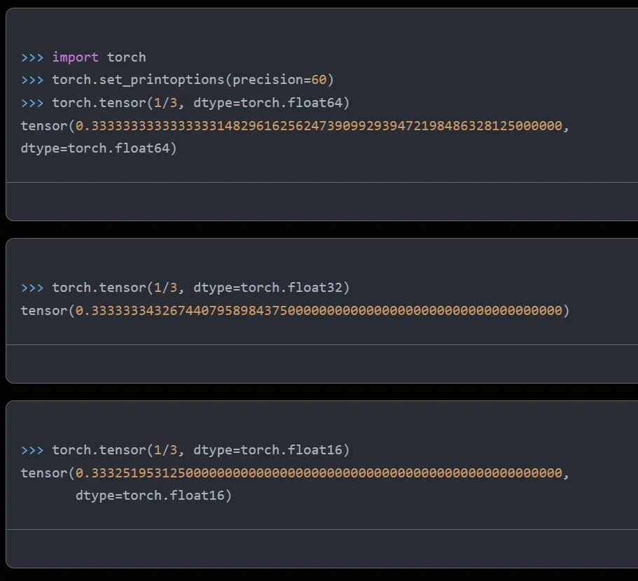Click the 'dtype=torch.float64)' output line
The width and height of the screenshot is (638, 581).
click(99, 148)
